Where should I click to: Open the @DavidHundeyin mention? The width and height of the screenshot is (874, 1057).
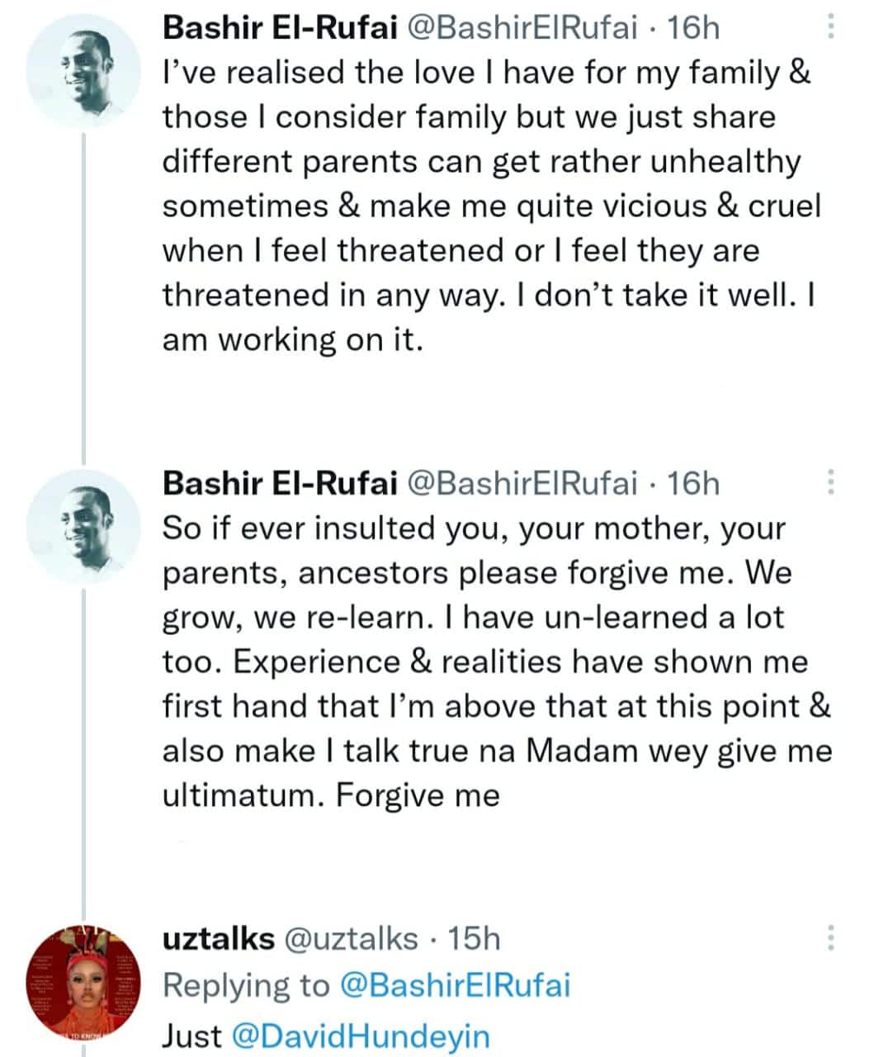[360, 1036]
